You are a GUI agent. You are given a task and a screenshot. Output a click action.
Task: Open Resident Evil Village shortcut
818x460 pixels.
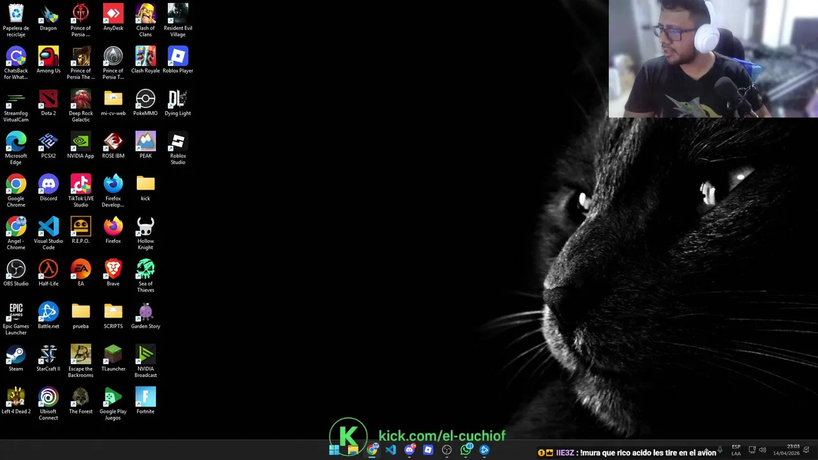point(178,19)
